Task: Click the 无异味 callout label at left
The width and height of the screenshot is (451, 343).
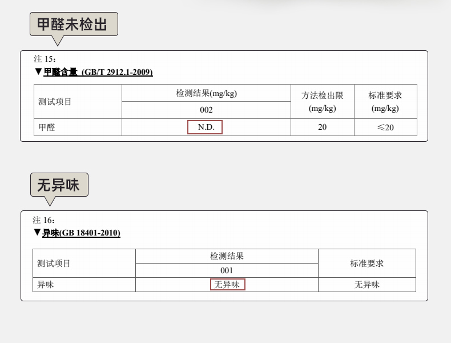Action: [59, 185]
